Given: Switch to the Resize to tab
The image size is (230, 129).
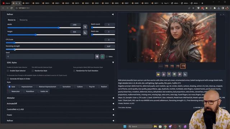Looking at the screenshot, I should [x=11, y=20].
